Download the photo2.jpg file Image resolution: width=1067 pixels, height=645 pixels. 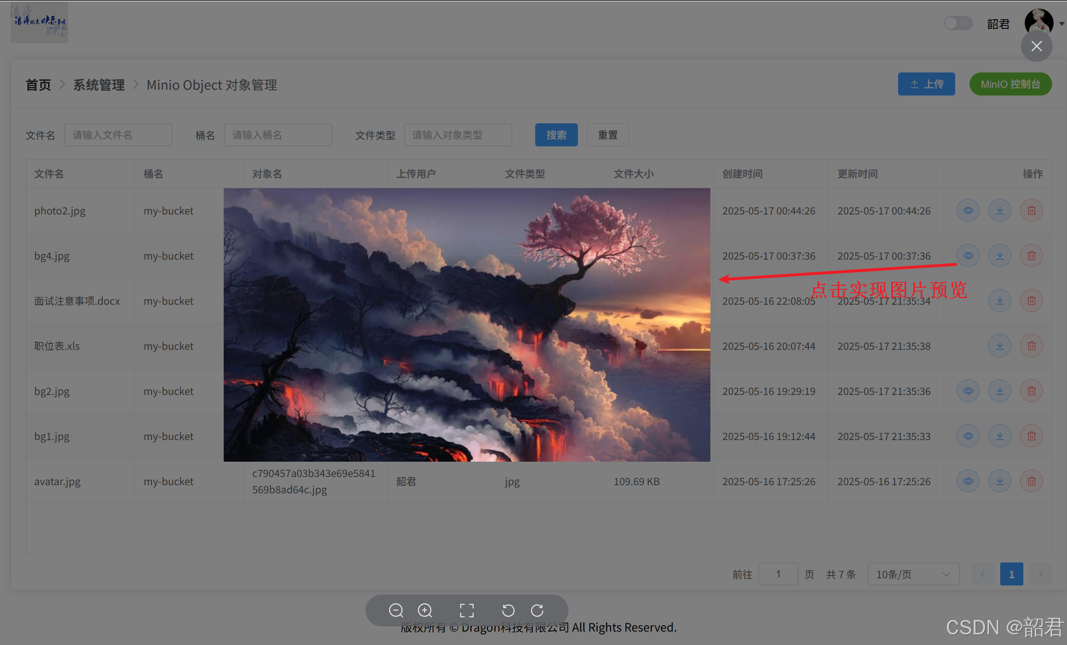1000,211
